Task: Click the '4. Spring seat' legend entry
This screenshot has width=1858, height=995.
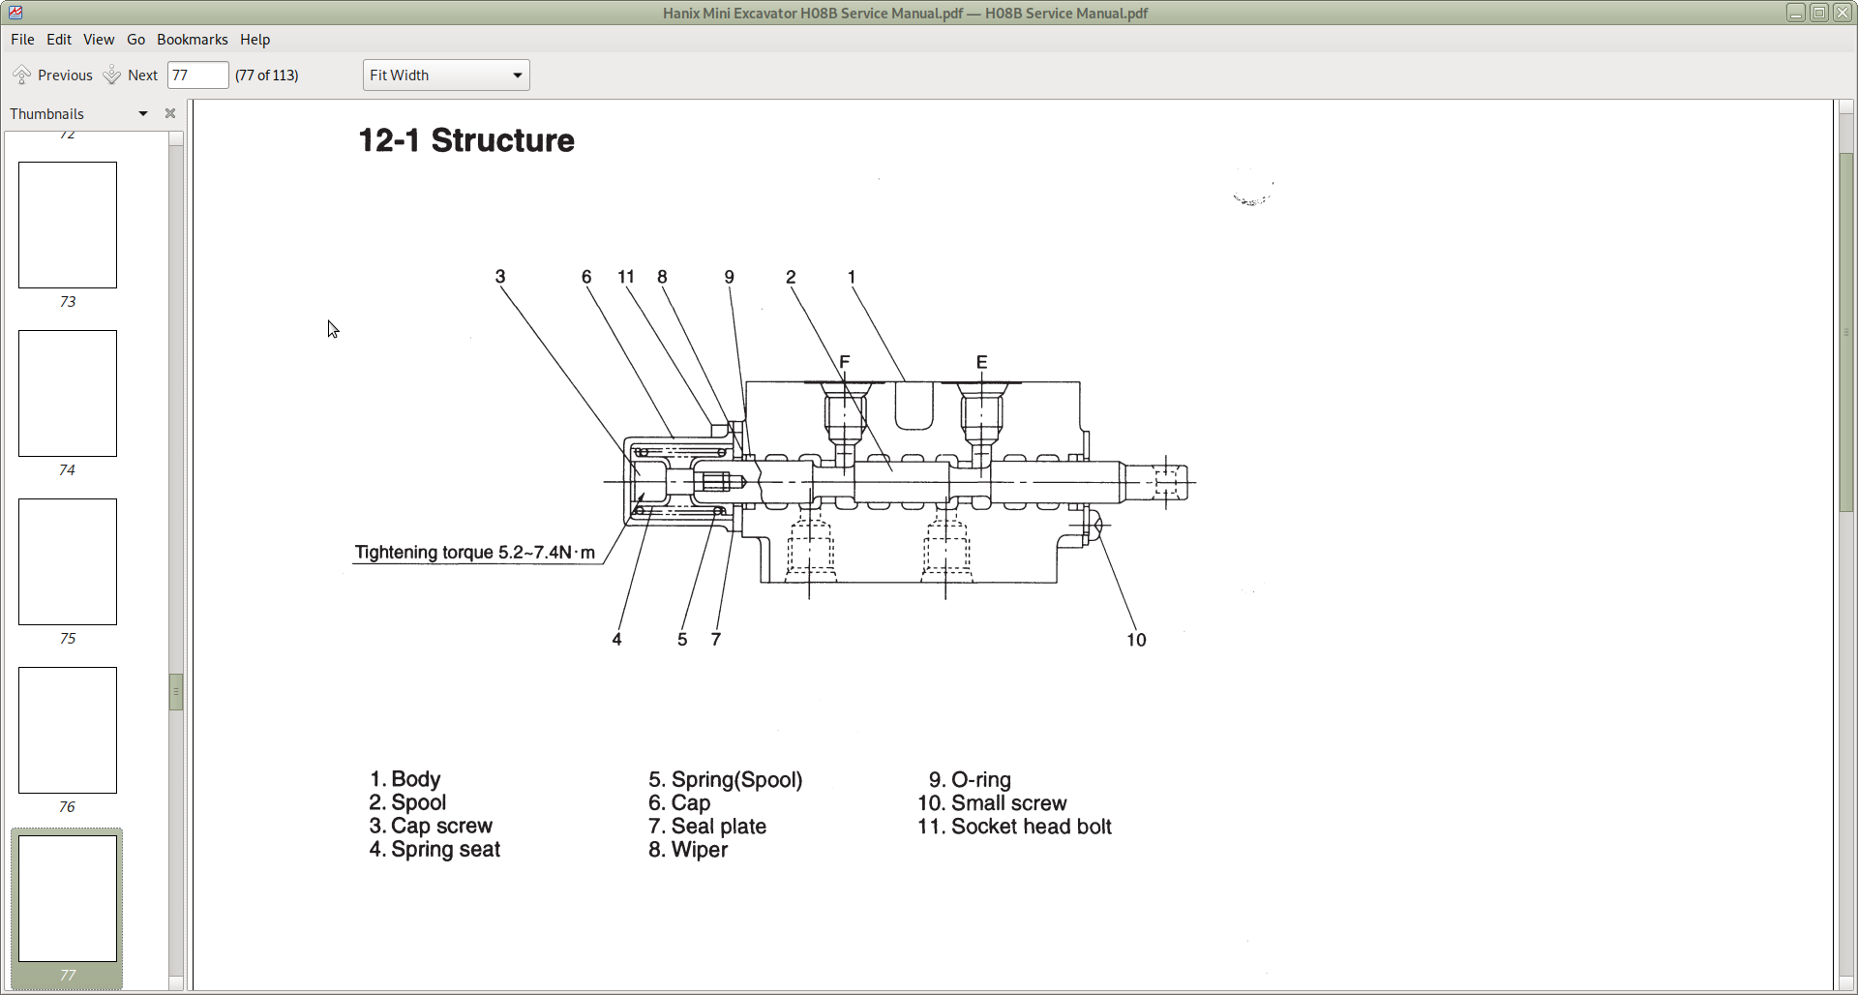Action: (x=435, y=850)
